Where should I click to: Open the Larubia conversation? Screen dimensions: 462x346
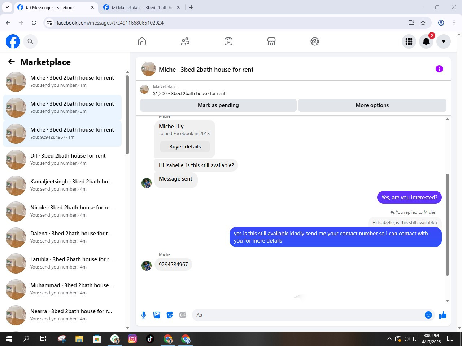click(x=62, y=263)
